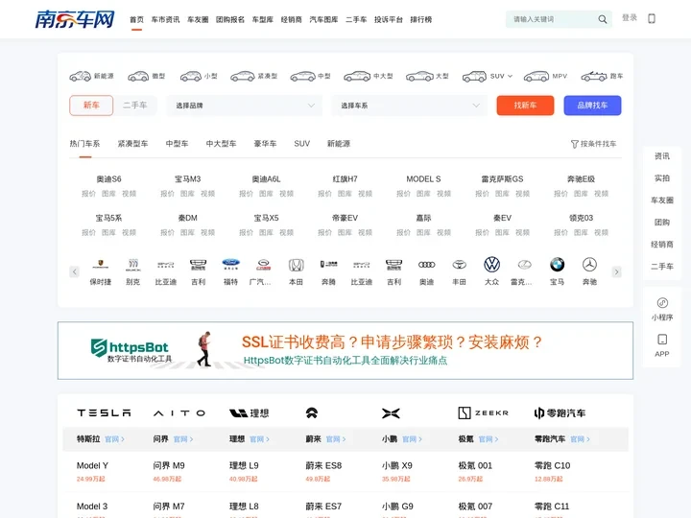Open the HttpsBot SSL banner ad
This screenshot has height=518, width=691.
(345, 351)
